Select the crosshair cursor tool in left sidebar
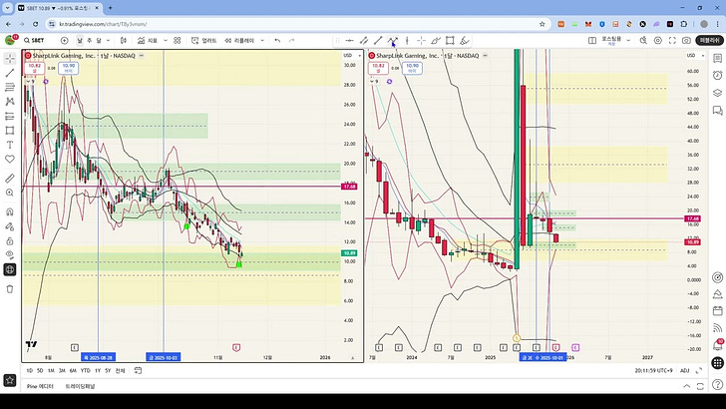 click(10, 59)
